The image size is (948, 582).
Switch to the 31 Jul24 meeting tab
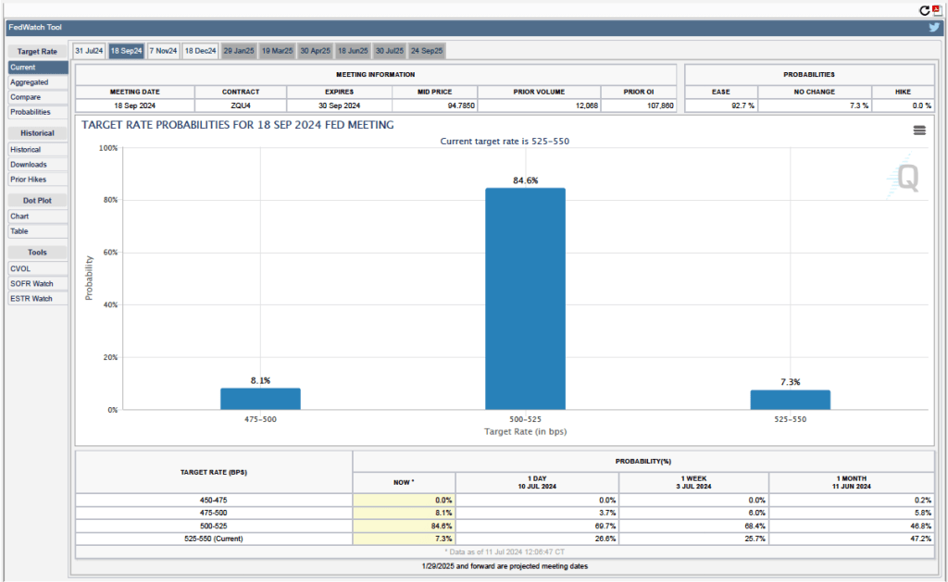click(89, 51)
